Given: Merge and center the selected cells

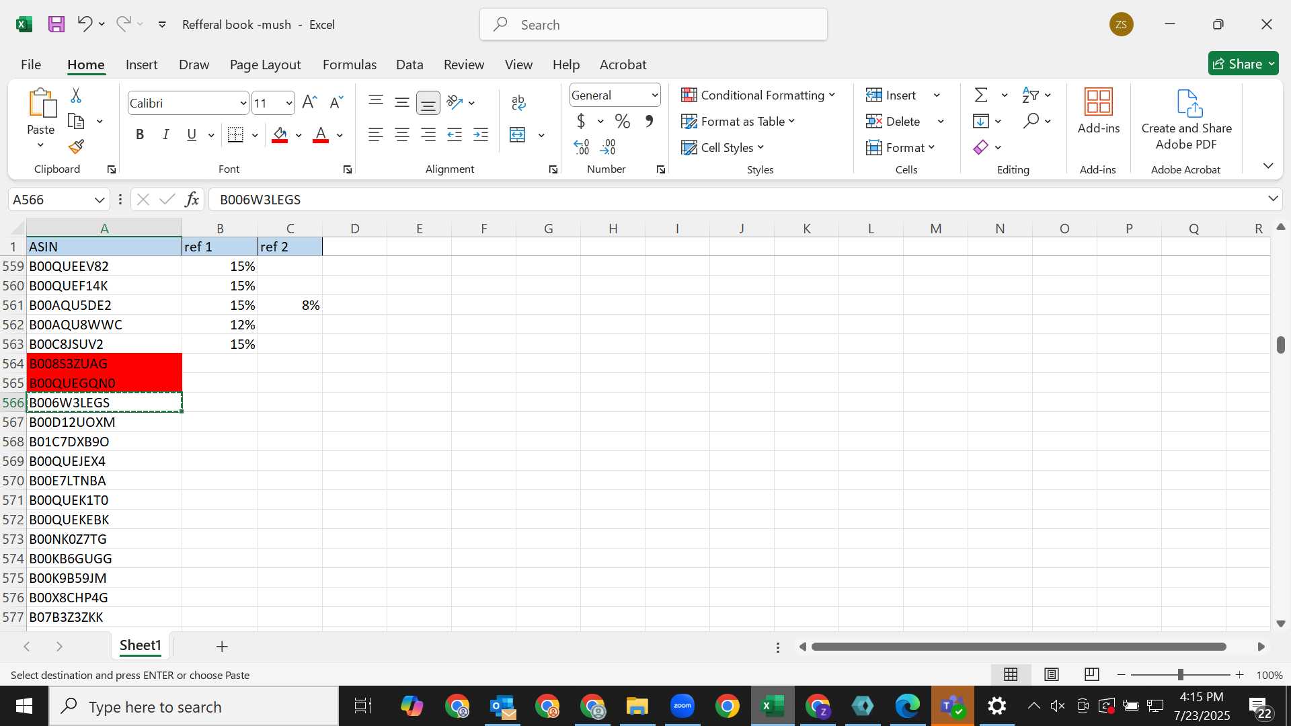Looking at the screenshot, I should [518, 135].
